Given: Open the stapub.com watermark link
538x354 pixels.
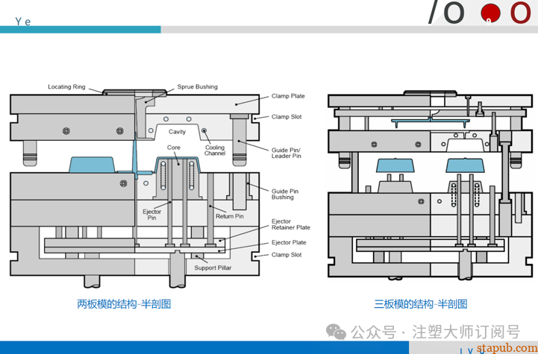Looking at the screenshot, I should pos(506,347).
